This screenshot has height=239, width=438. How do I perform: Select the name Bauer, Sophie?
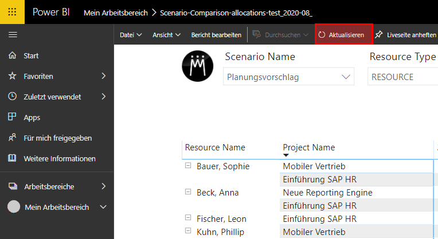(x=223, y=166)
